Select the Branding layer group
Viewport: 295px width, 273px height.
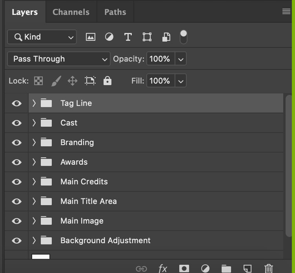156,142
